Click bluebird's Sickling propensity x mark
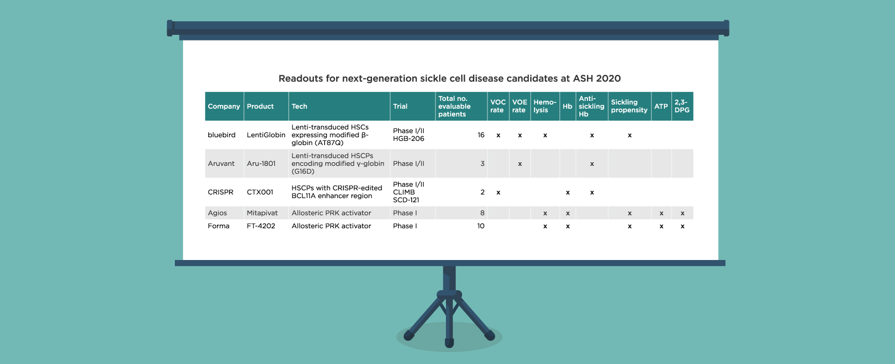 (x=630, y=136)
